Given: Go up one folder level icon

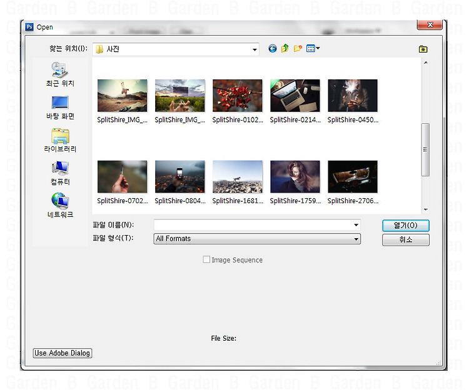Looking at the screenshot, I should coord(285,48).
